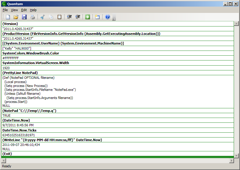Click the horizontal scrollbar left arrow
240x170 pixels.
pyautogui.click(x=4, y=161)
